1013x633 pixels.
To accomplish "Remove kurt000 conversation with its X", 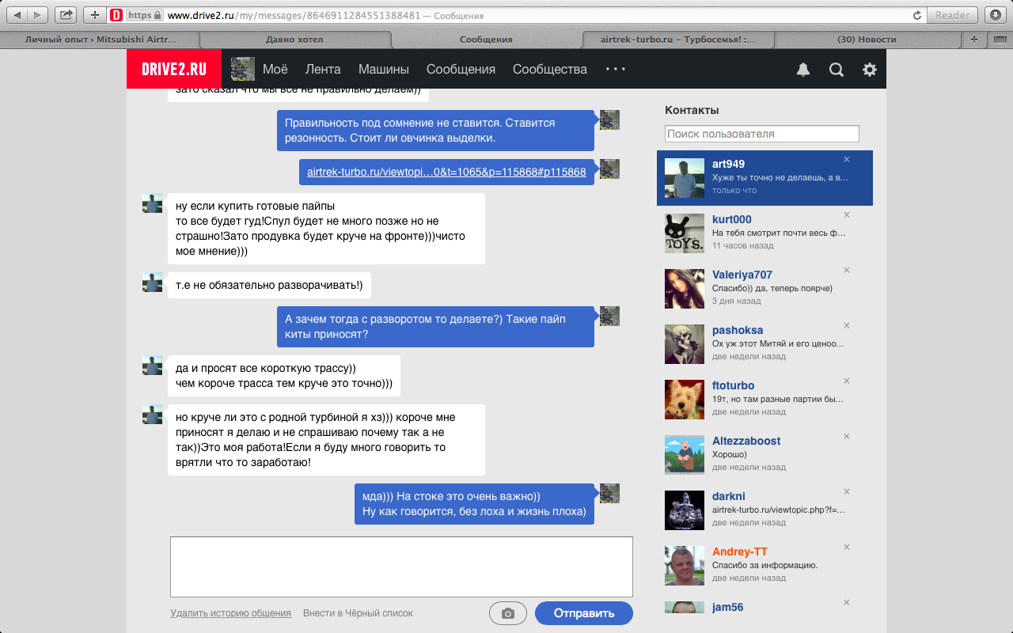I will pyautogui.click(x=846, y=215).
